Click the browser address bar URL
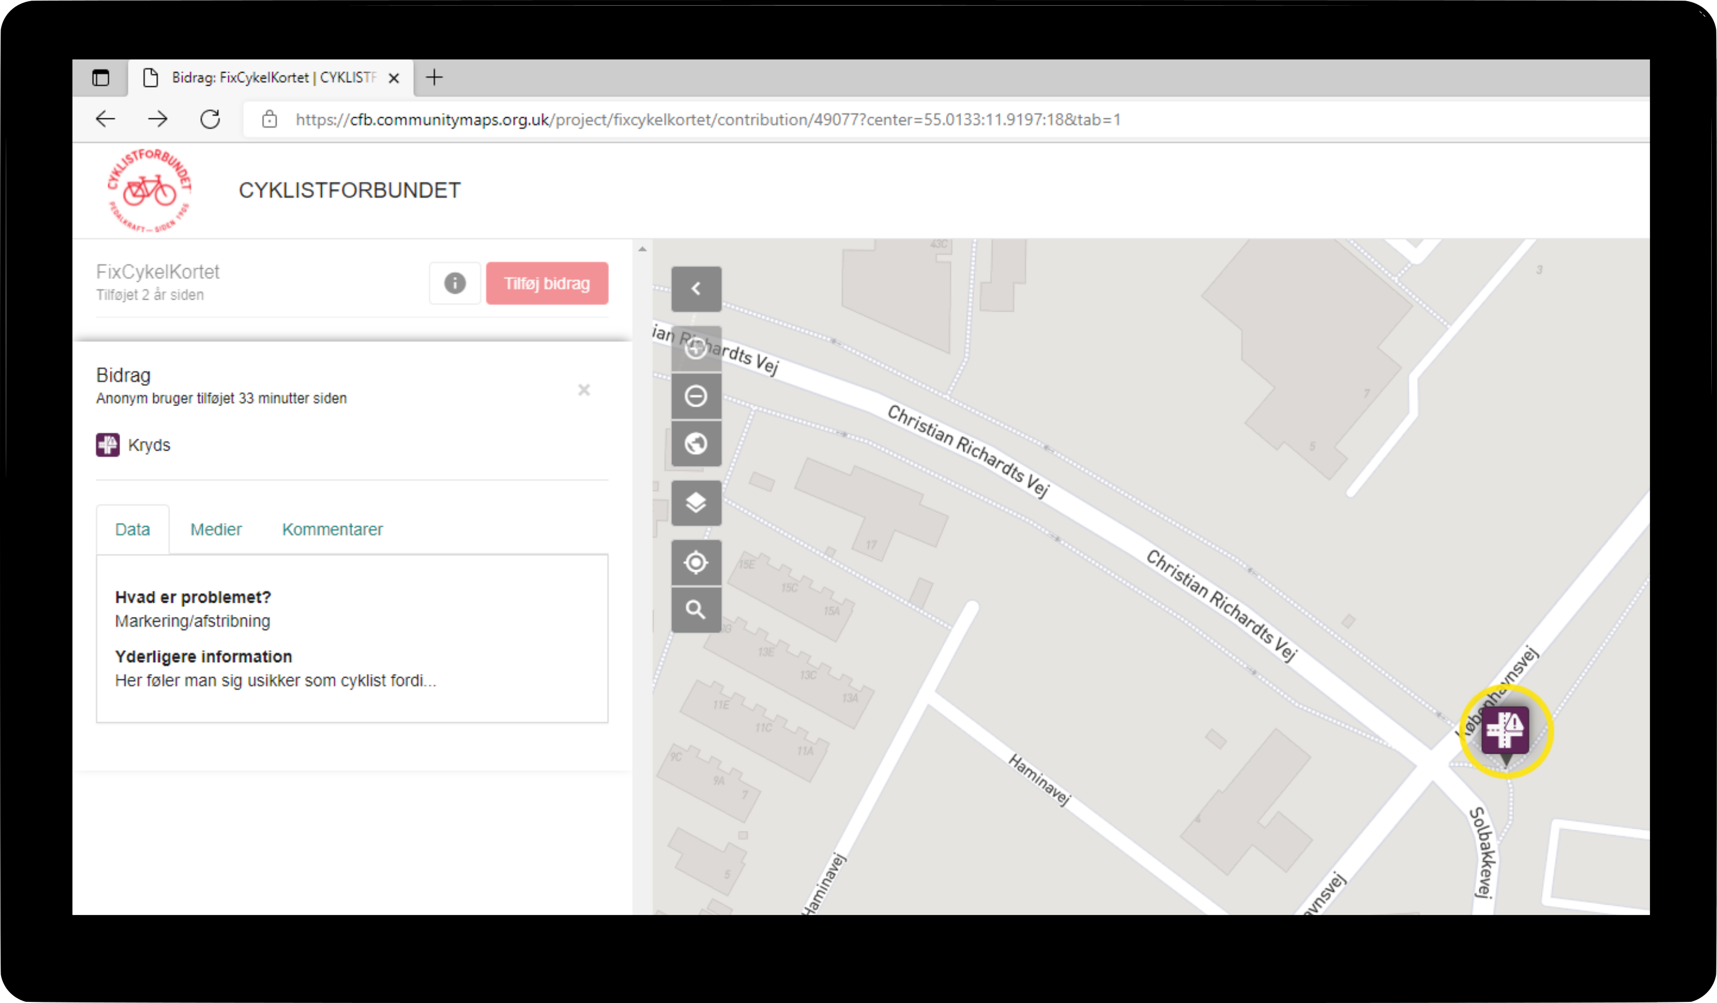 pyautogui.click(x=707, y=120)
